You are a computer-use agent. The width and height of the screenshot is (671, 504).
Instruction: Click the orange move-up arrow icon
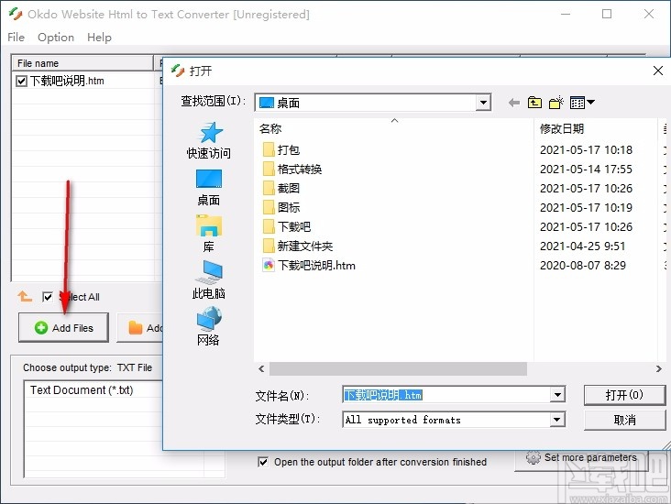[x=25, y=296]
